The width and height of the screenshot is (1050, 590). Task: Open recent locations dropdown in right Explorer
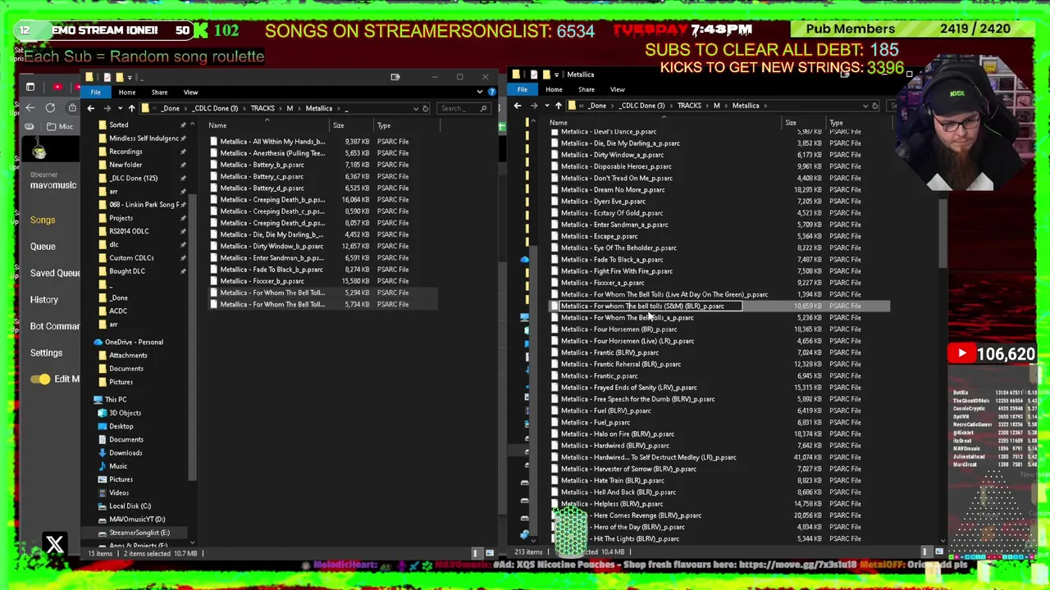tap(547, 106)
